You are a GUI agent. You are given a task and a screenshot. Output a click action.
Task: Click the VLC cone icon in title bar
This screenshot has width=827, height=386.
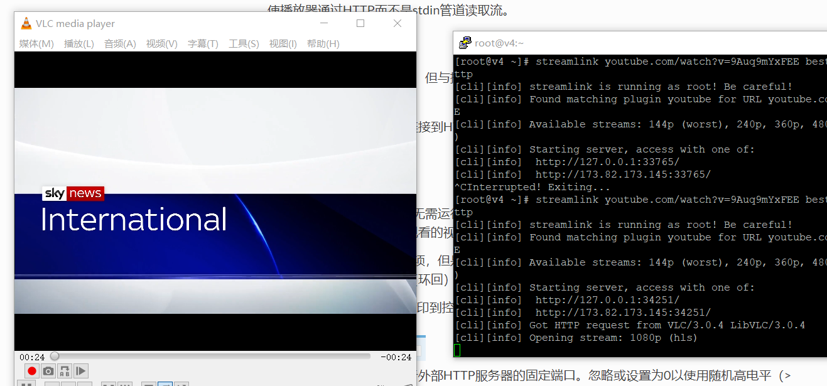[26, 24]
